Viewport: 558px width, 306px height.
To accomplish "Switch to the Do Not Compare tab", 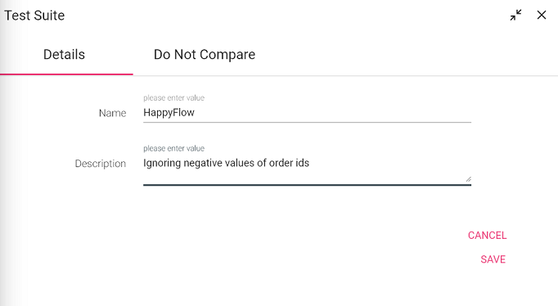I will point(205,55).
